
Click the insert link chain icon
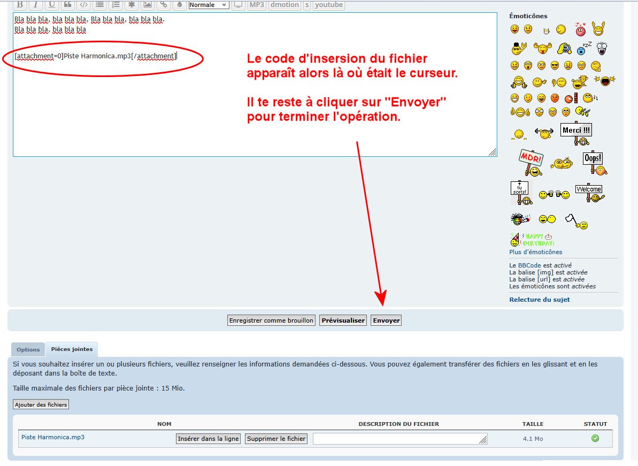click(163, 5)
